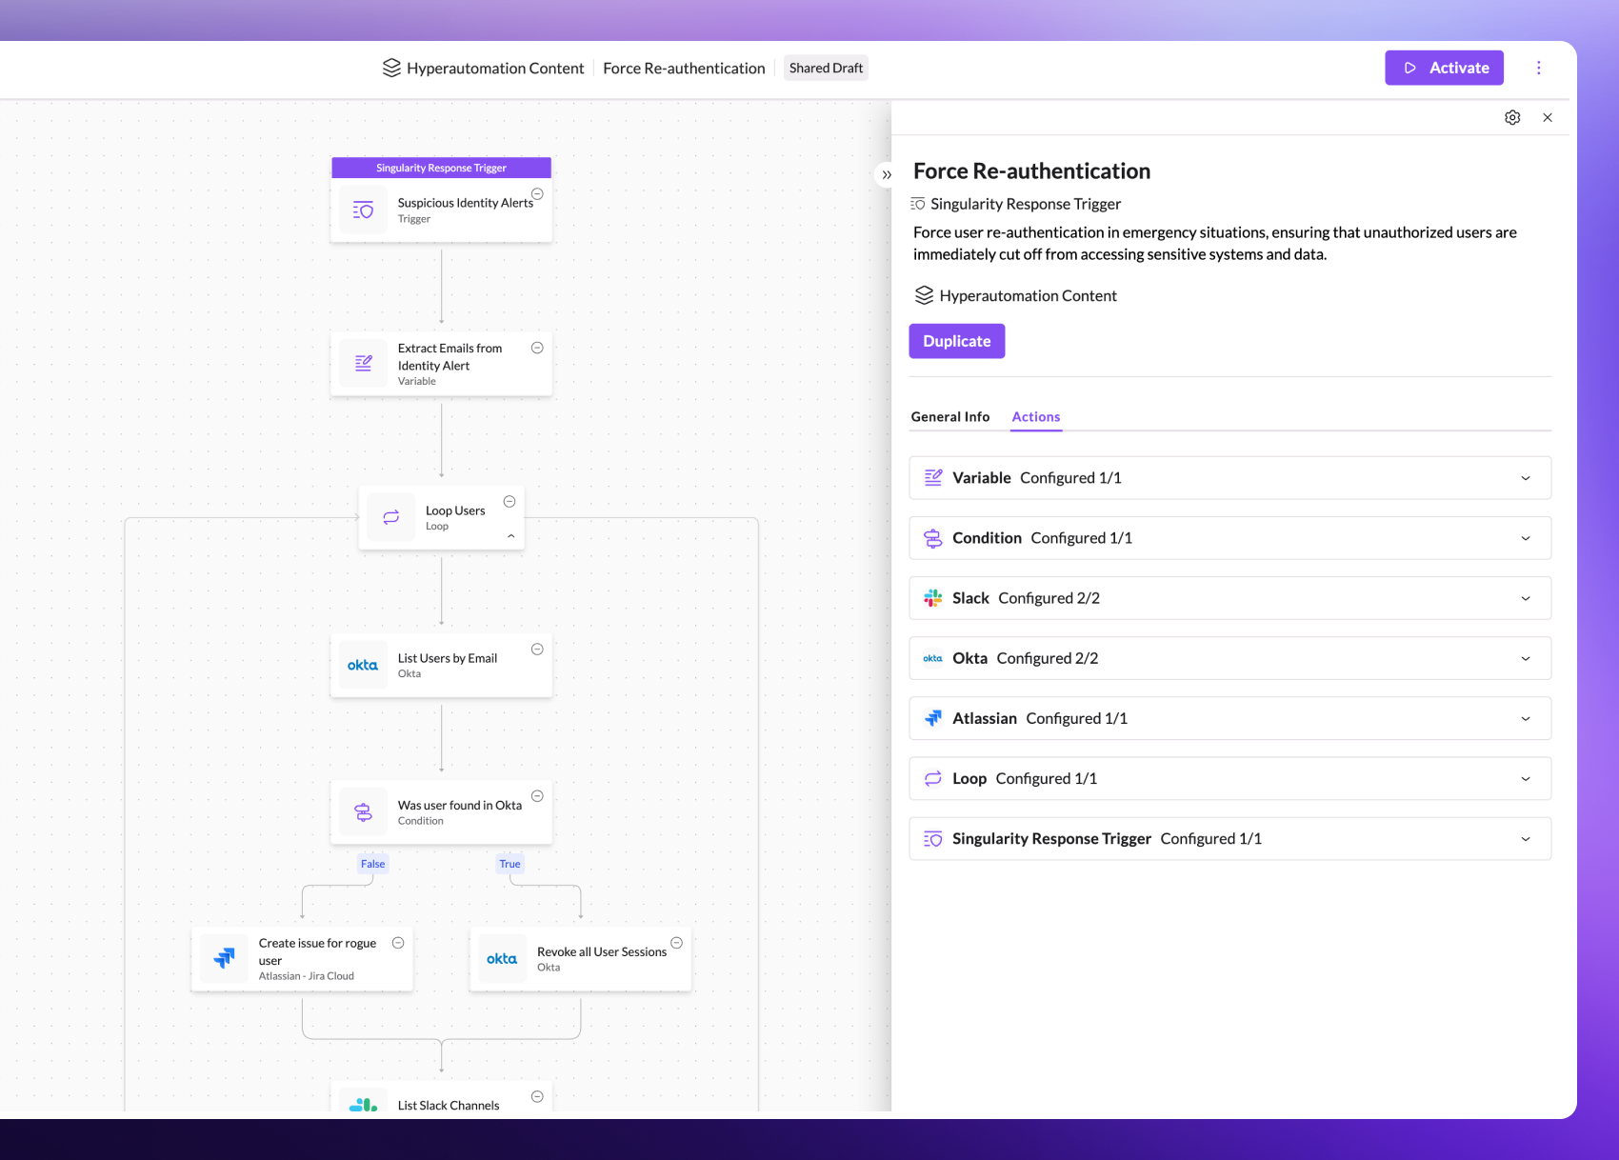
Task: Toggle the minus circle on Revoke all User Sessions
Action: [x=676, y=943]
